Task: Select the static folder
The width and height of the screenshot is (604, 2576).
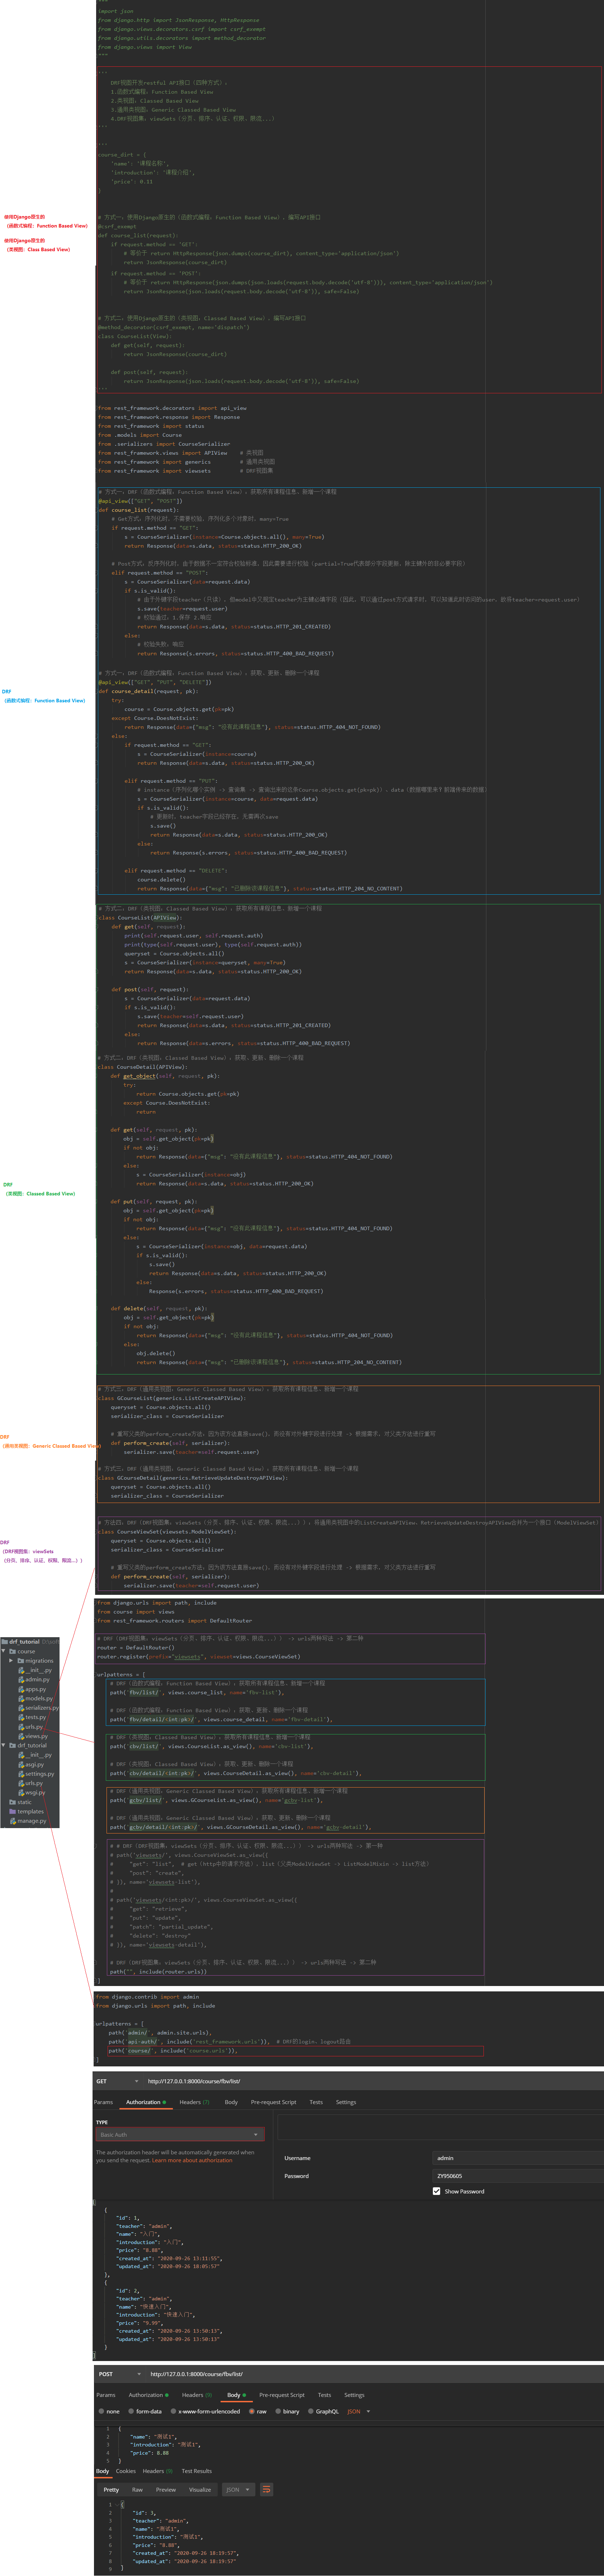Action: click(x=24, y=1802)
